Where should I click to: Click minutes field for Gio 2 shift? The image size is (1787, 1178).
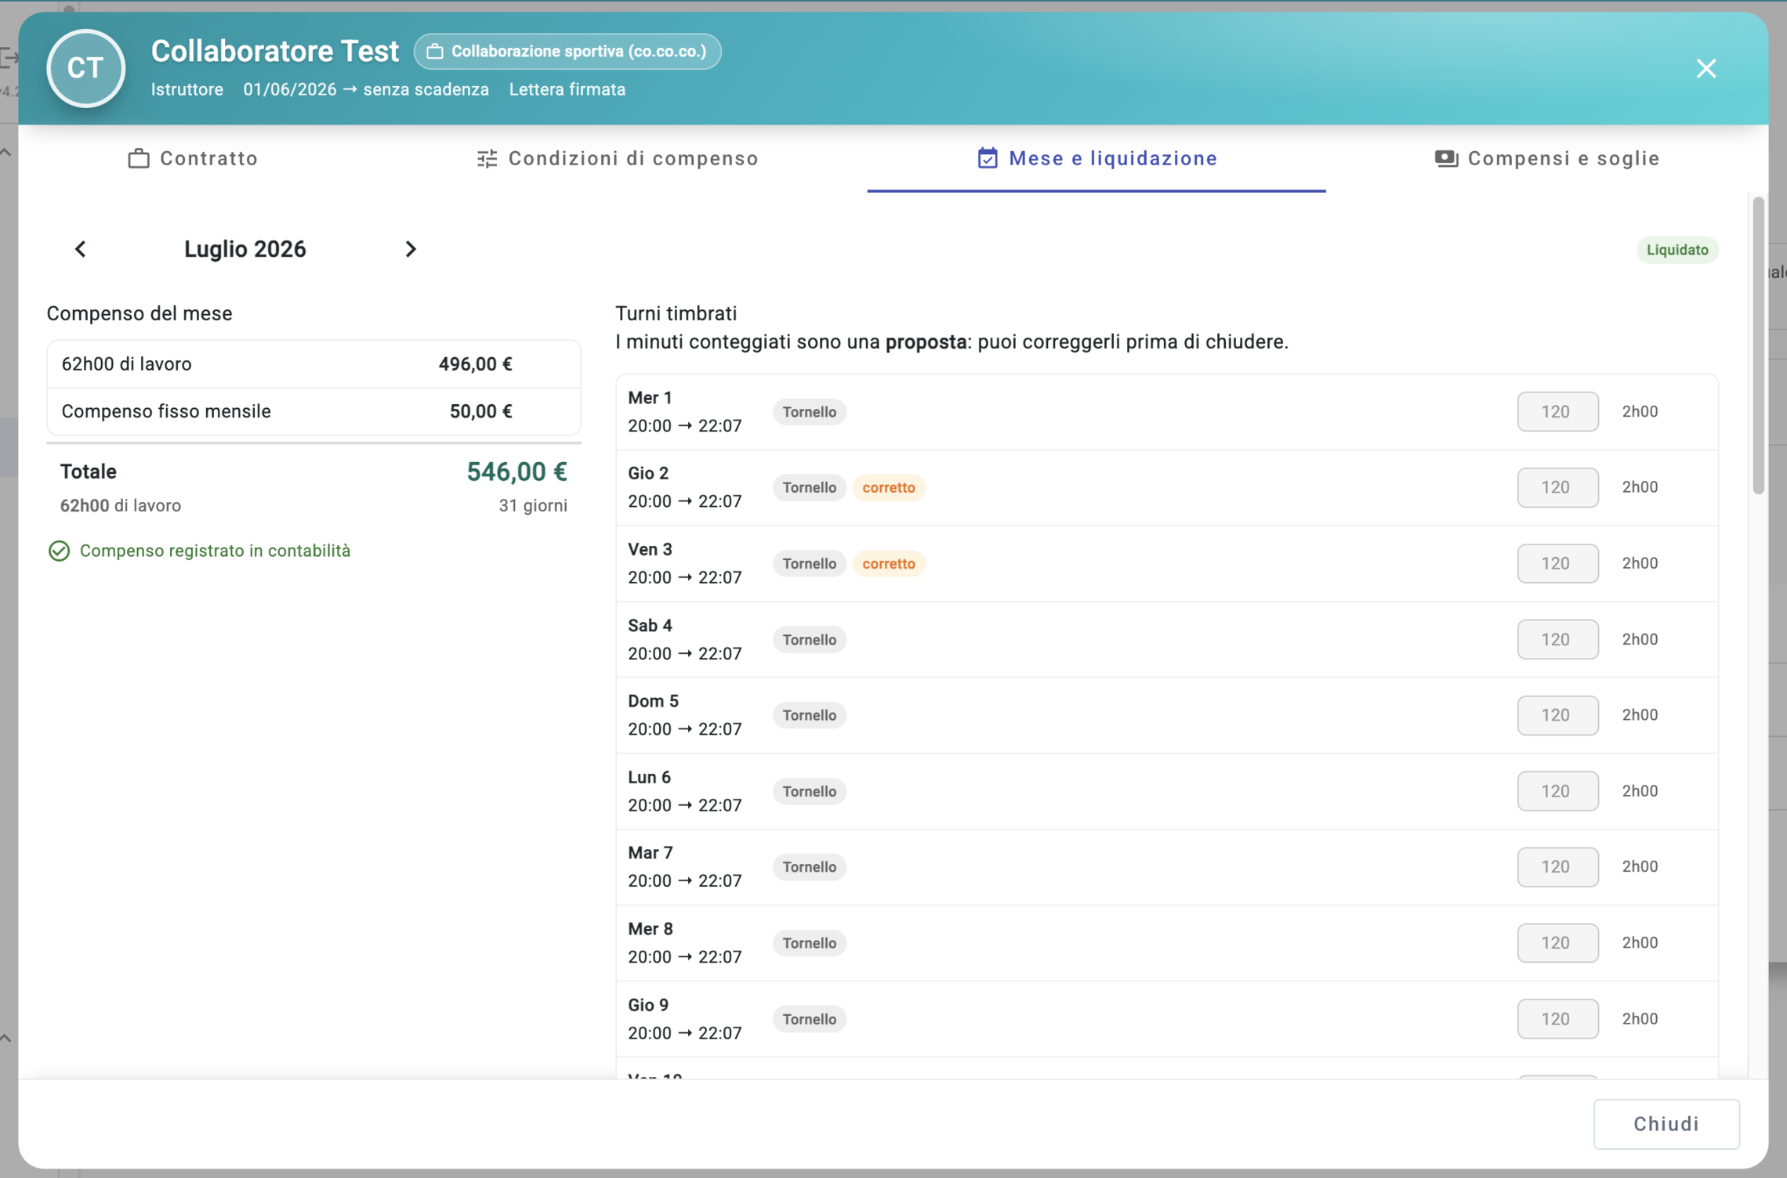point(1557,487)
